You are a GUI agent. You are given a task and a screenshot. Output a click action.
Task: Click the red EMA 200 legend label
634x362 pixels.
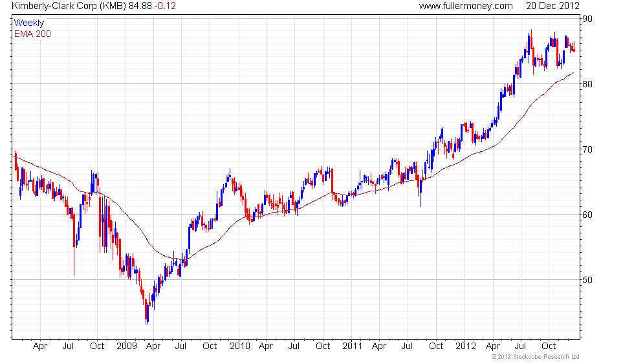click(x=33, y=34)
